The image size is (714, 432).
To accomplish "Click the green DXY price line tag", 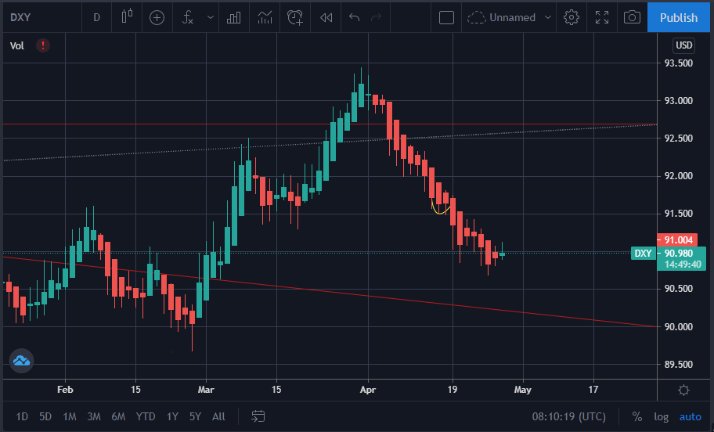I will [x=643, y=253].
